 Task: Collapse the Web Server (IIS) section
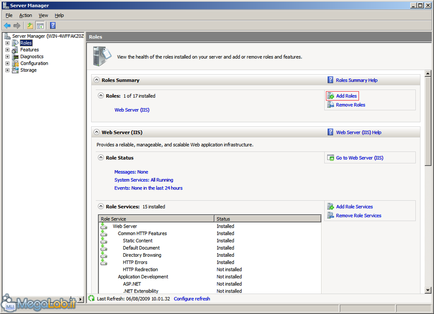pyautogui.click(x=96, y=132)
